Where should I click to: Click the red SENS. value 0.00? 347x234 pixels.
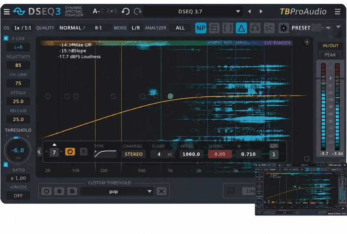[x=220, y=154]
